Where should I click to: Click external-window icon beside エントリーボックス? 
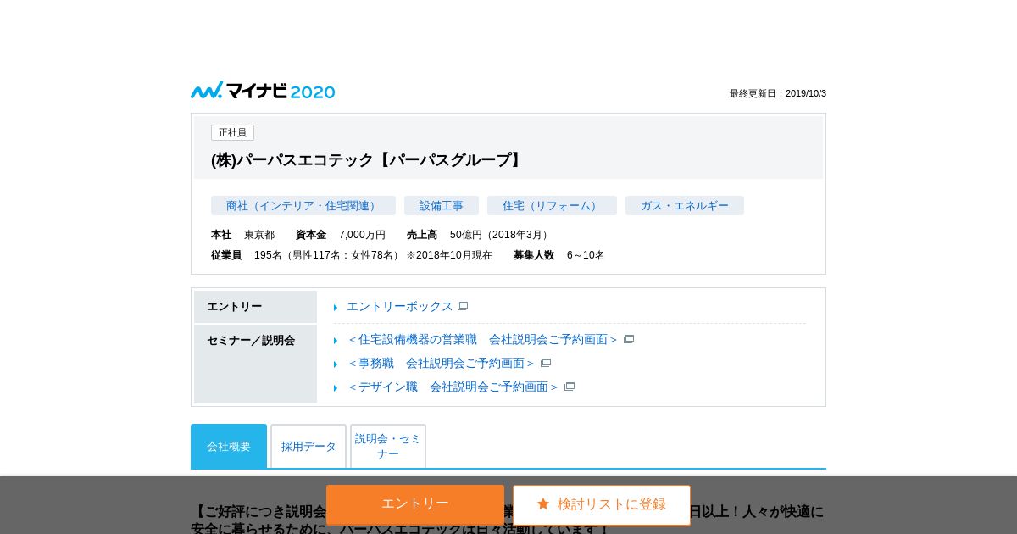pyautogui.click(x=463, y=306)
